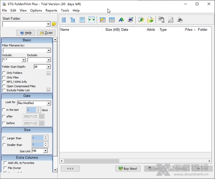Enable the Only Folders checkbox

click(x=4, y=73)
